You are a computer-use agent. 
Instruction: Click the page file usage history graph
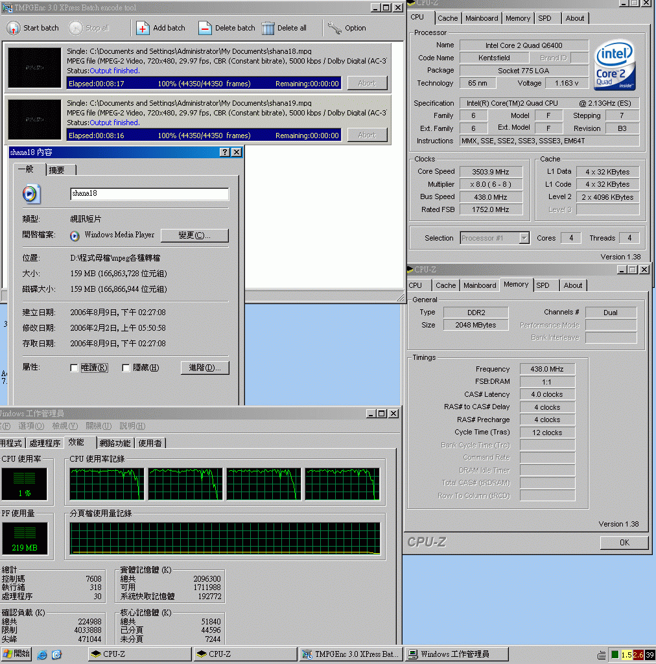tap(225, 538)
